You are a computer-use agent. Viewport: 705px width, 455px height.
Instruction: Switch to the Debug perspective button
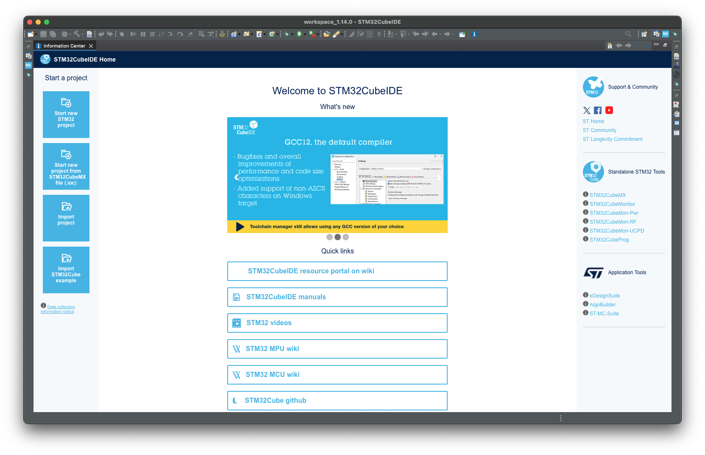pos(675,34)
